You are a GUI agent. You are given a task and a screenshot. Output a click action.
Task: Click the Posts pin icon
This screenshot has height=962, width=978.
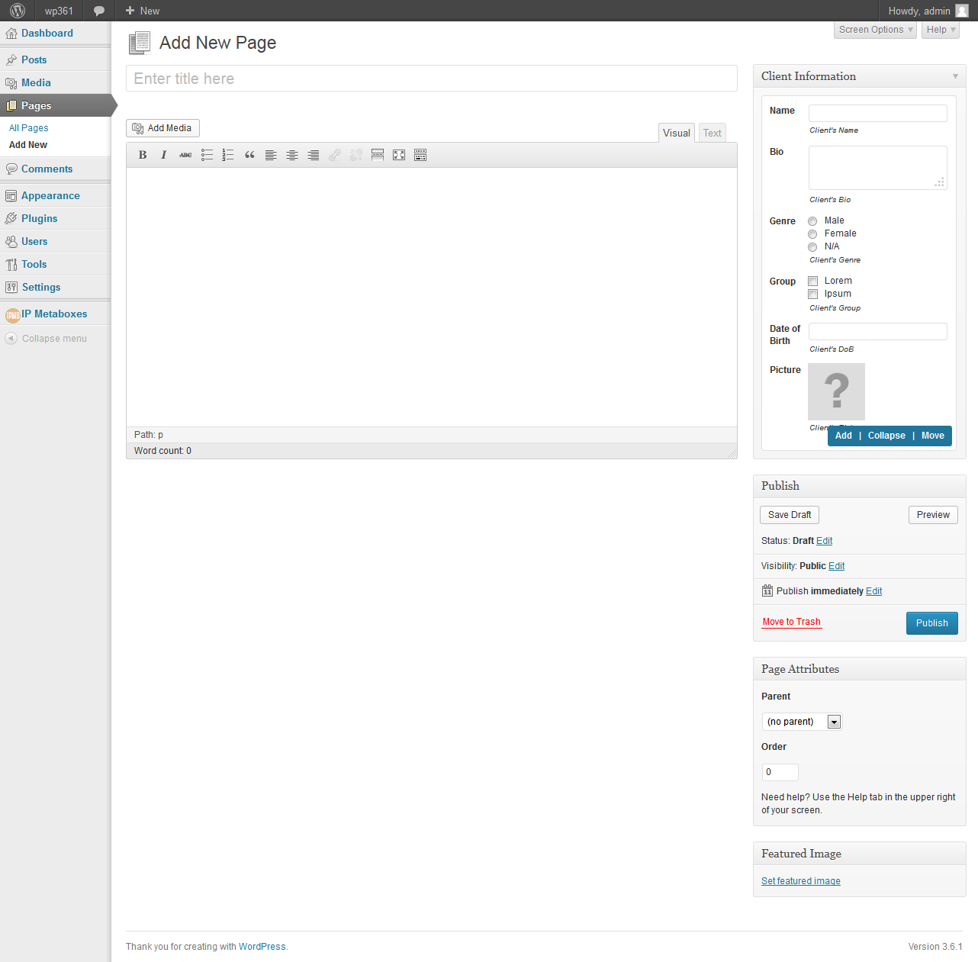[11, 60]
